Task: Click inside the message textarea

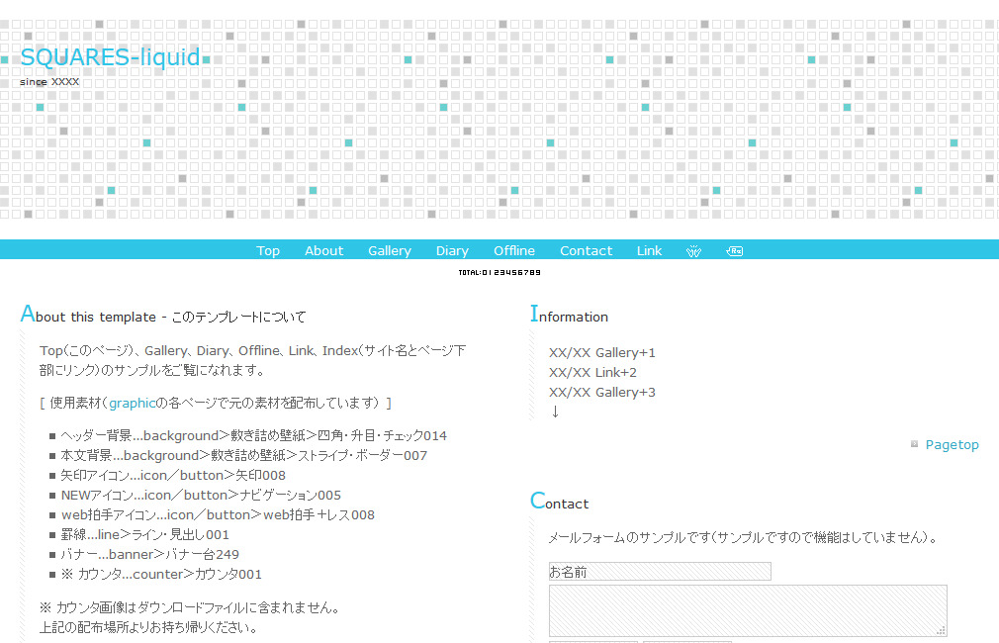Action: tap(747, 609)
